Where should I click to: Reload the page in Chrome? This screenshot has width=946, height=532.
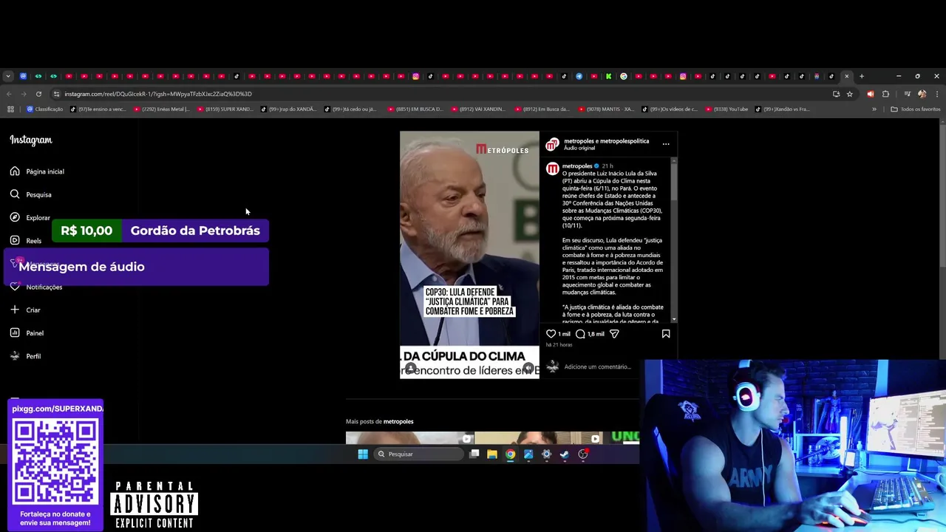pyautogui.click(x=38, y=94)
